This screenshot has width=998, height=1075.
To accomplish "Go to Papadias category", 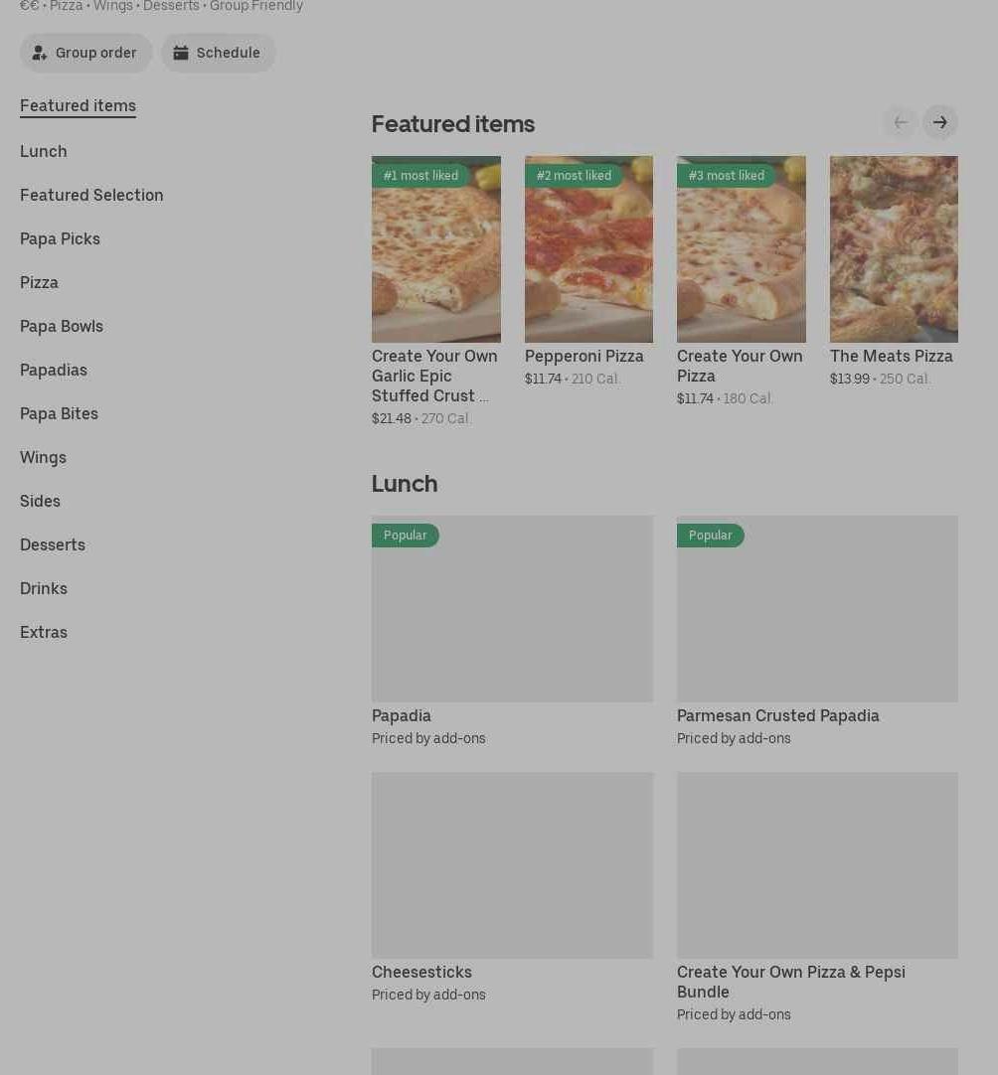I will coord(54,370).
